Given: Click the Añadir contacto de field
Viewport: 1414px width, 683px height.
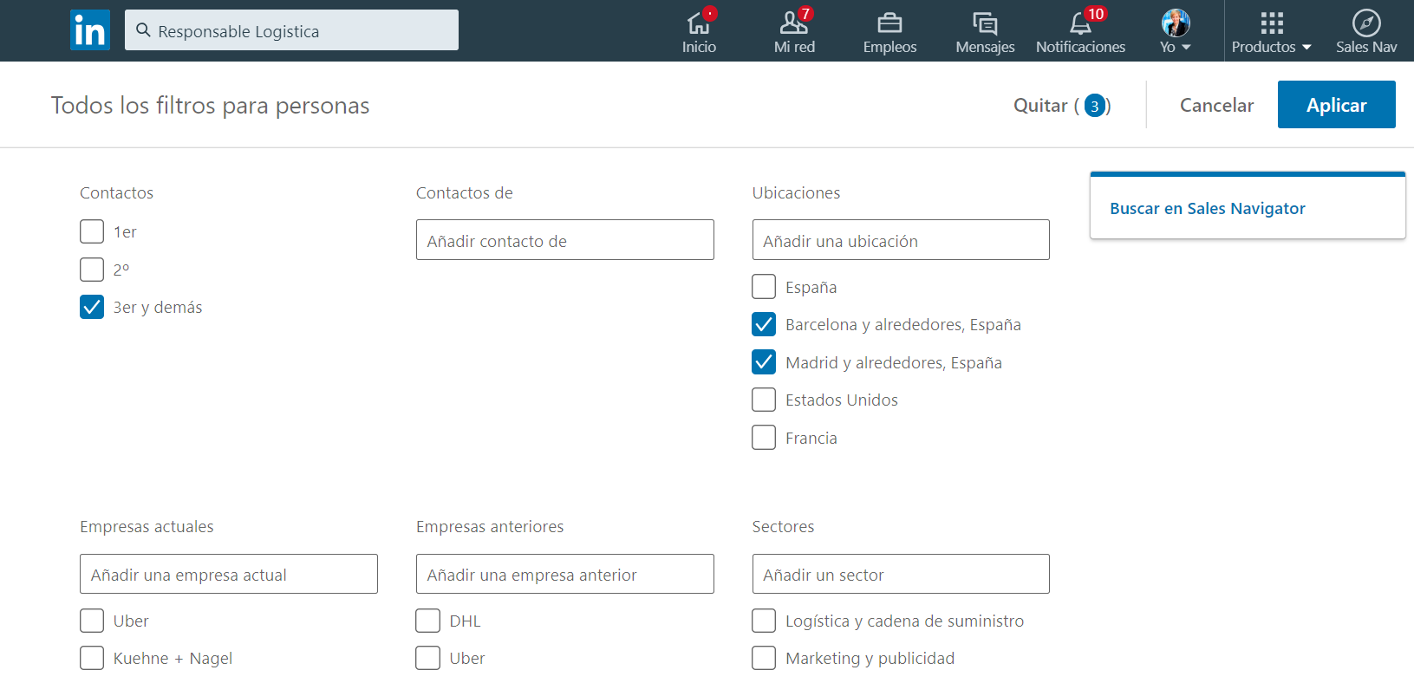Looking at the screenshot, I should click(565, 240).
